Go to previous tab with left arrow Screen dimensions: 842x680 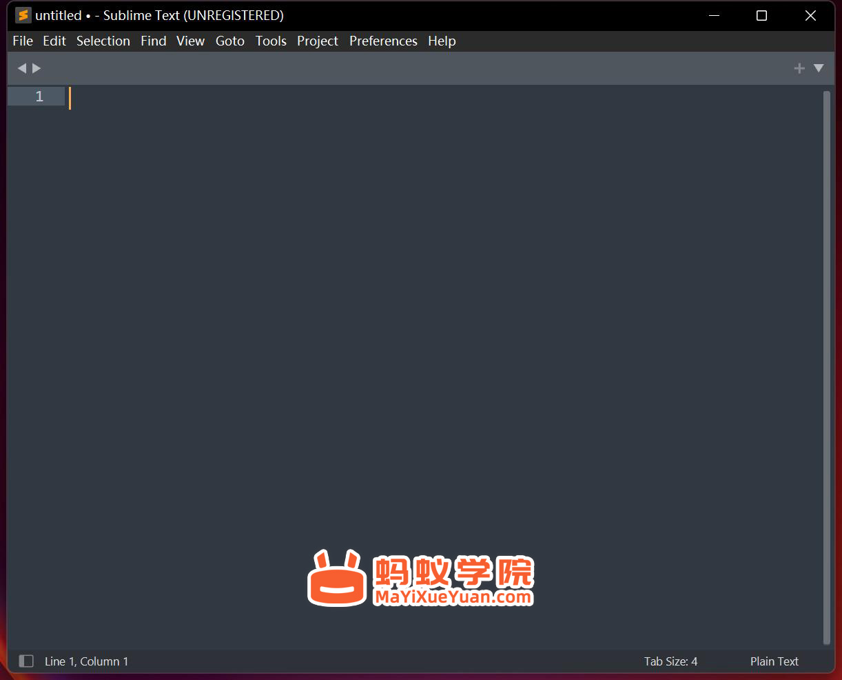[22, 68]
